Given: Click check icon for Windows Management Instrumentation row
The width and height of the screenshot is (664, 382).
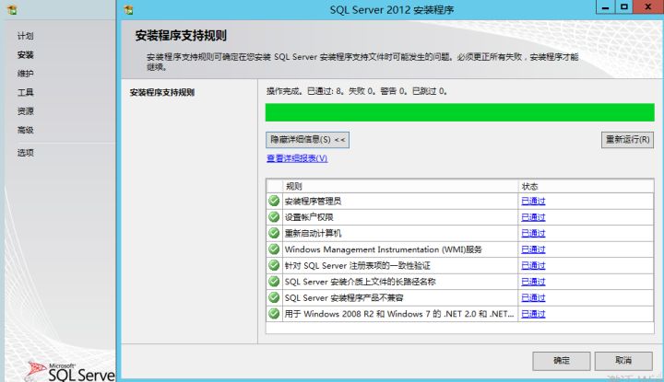Looking at the screenshot, I should point(274,249).
